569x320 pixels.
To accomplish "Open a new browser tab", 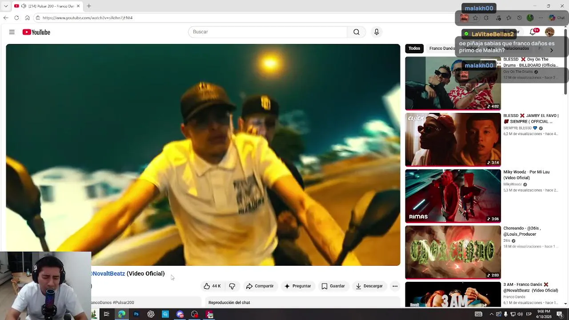I will 89,6.
